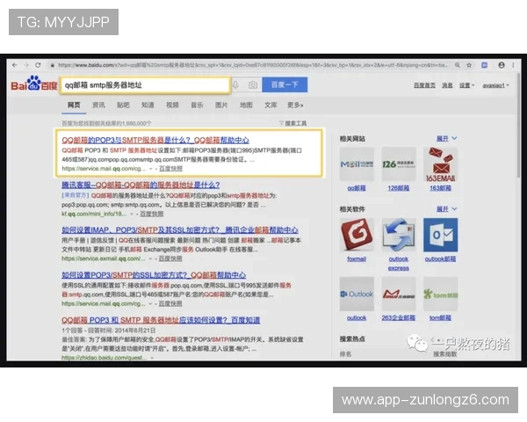527x422 pixels.
Task: Open the zoom magnifier icon in address bar
Action: [457, 65]
